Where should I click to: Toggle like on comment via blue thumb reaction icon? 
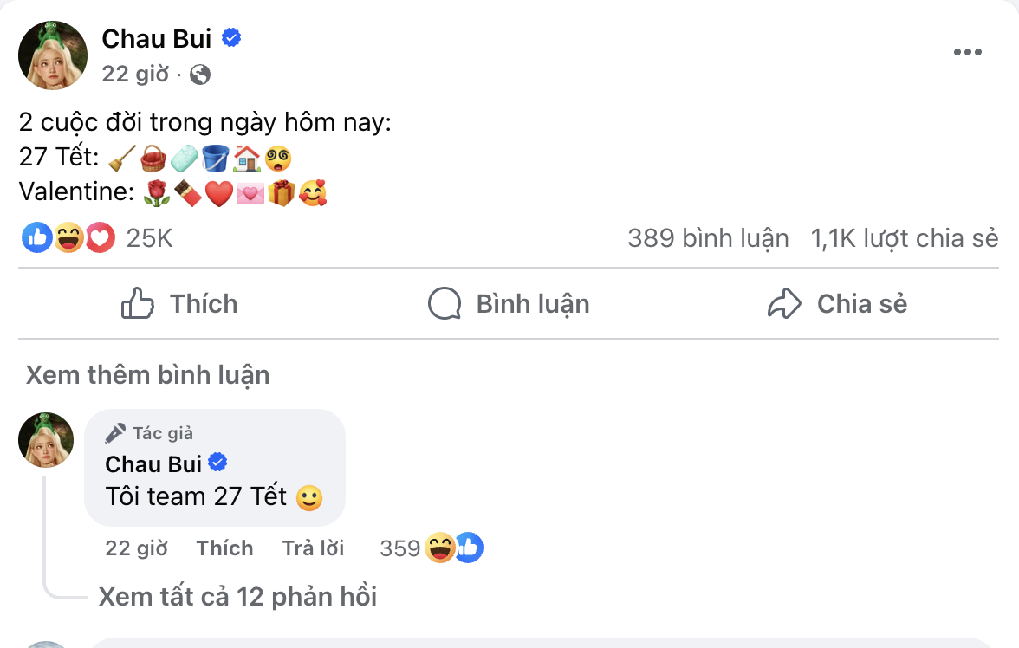click(469, 548)
